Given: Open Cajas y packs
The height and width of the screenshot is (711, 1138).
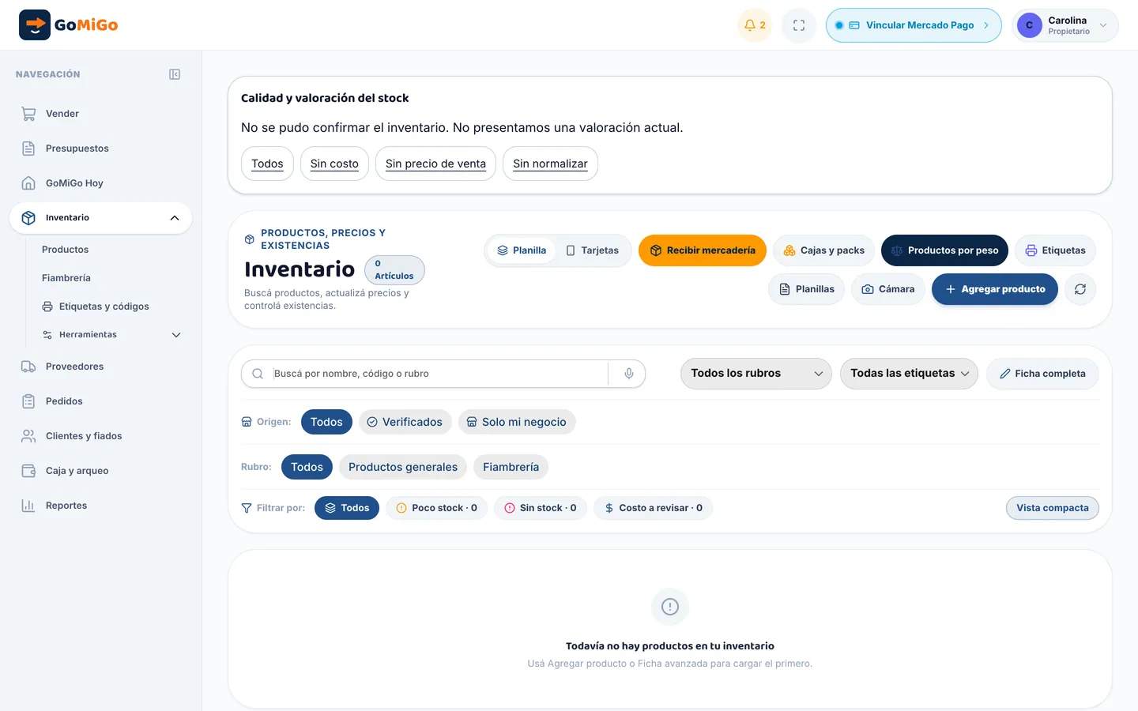Looking at the screenshot, I should [x=823, y=250].
